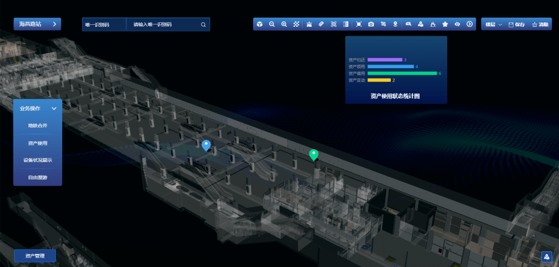Click the fullscreen frame icon
Screen dimensions: 559x267
point(359,24)
